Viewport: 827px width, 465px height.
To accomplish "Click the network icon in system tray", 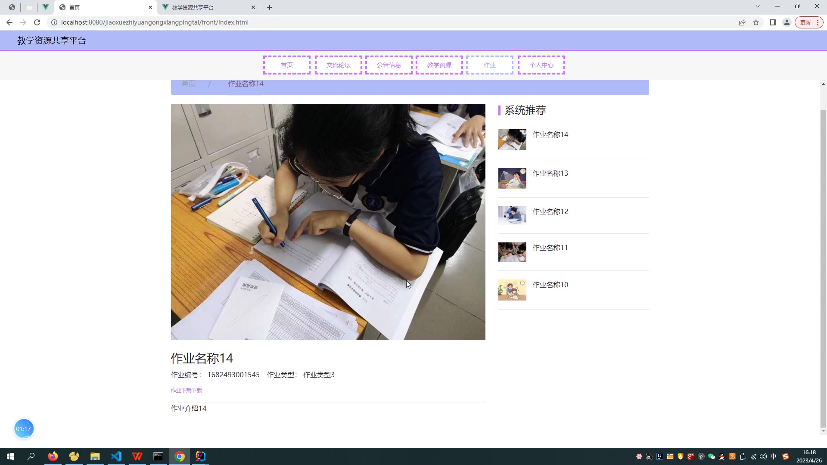I will pos(753,456).
